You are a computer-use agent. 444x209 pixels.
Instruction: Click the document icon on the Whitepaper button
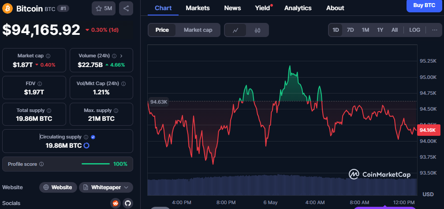pos(86,187)
